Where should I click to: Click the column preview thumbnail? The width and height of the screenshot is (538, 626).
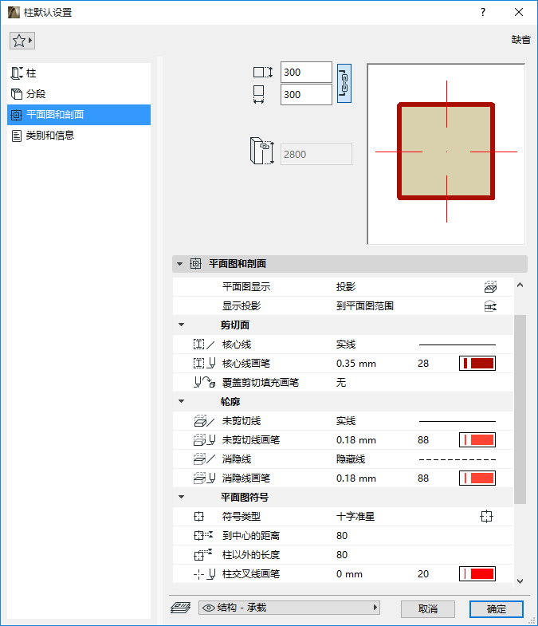click(x=446, y=154)
